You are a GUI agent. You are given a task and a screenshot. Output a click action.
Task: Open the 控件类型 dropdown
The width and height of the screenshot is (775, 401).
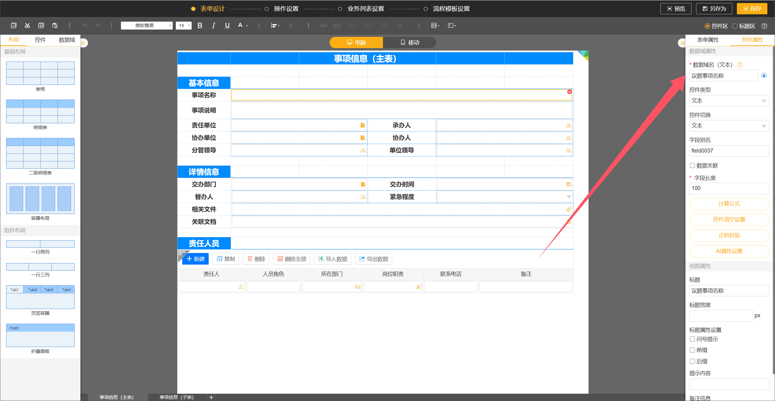(729, 101)
